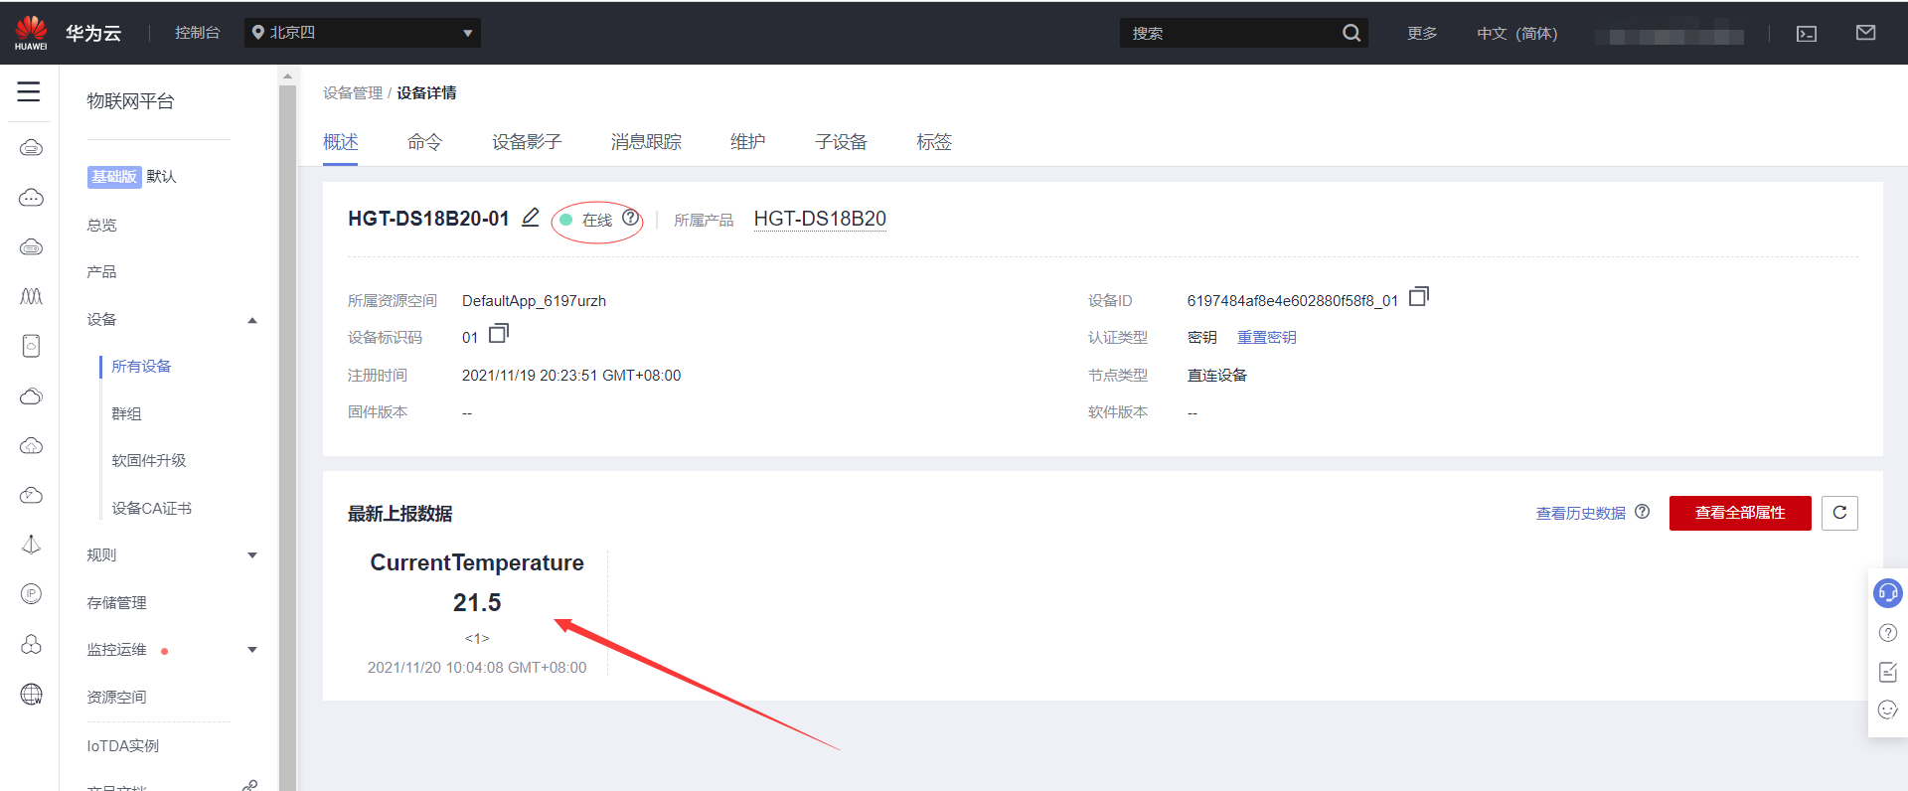The width and height of the screenshot is (1908, 791).
Task: Open 资源空间 in the sidebar
Action: click(x=116, y=697)
